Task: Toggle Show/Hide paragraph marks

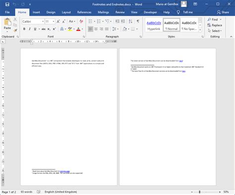Action: [x=138, y=21]
